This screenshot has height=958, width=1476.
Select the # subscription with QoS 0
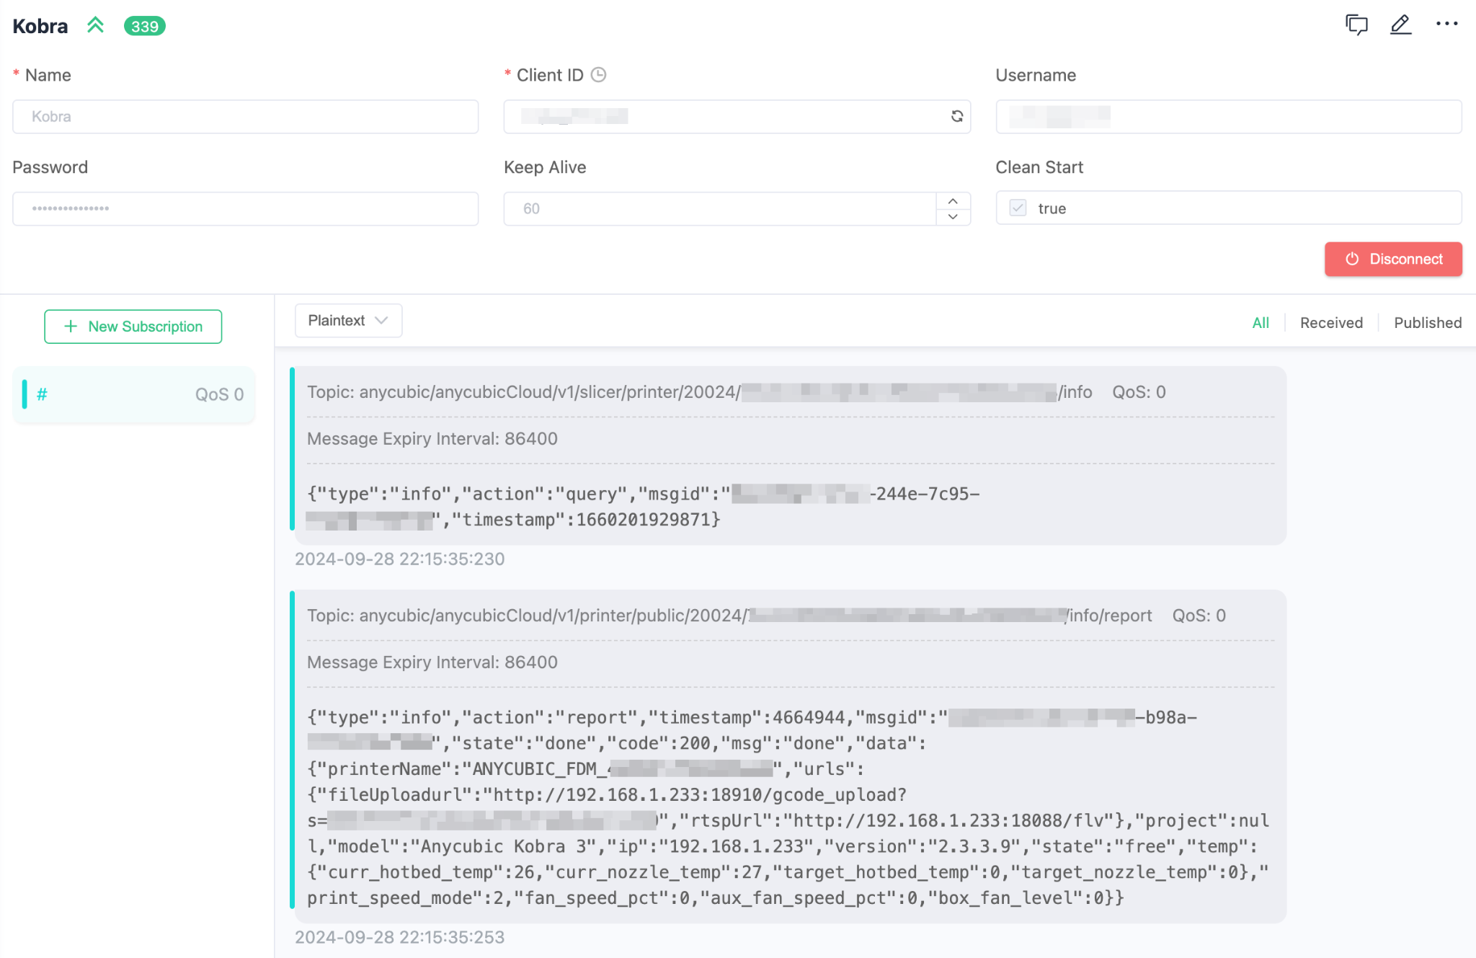click(x=134, y=394)
